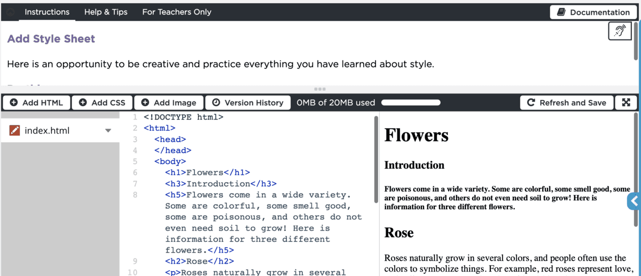Open the Documentation button
Viewport: 641px width, 276px height.
(593, 12)
